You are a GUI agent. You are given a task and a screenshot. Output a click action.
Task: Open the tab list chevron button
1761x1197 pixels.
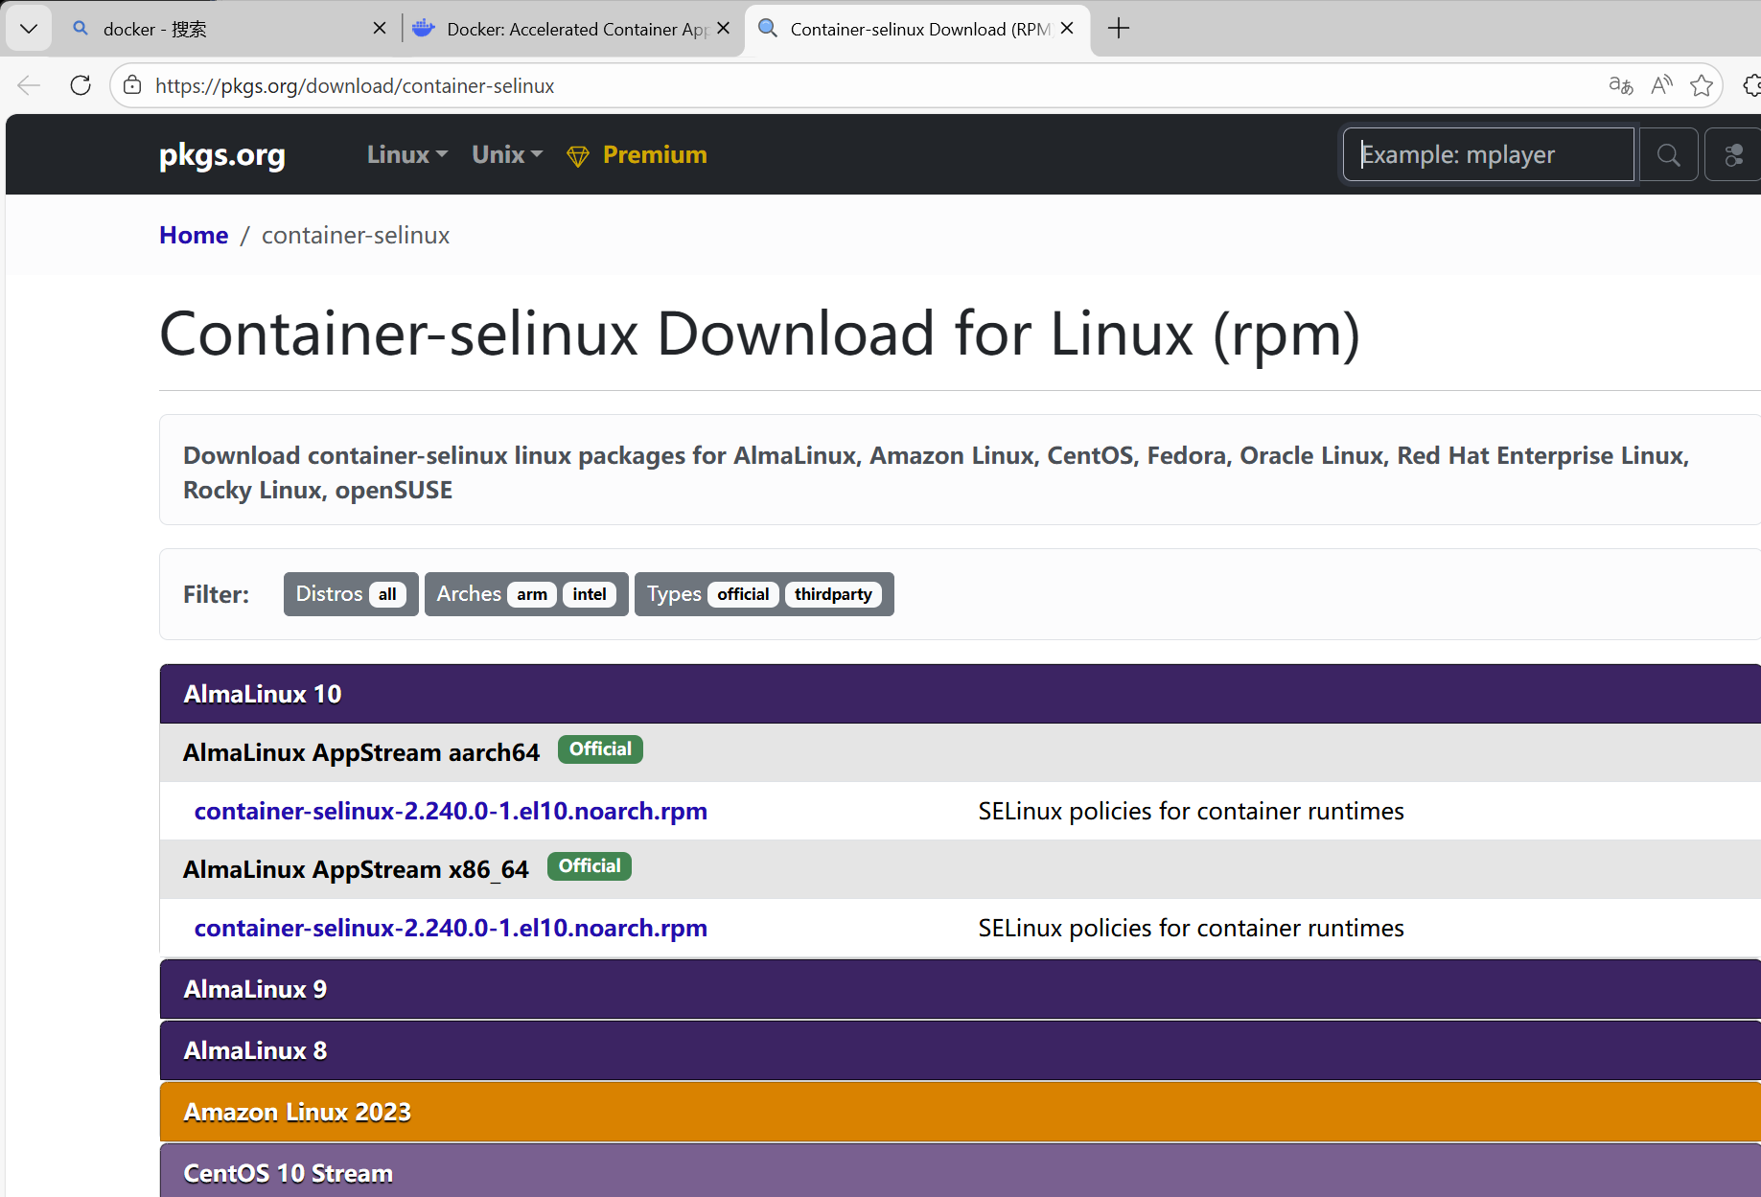point(29,29)
